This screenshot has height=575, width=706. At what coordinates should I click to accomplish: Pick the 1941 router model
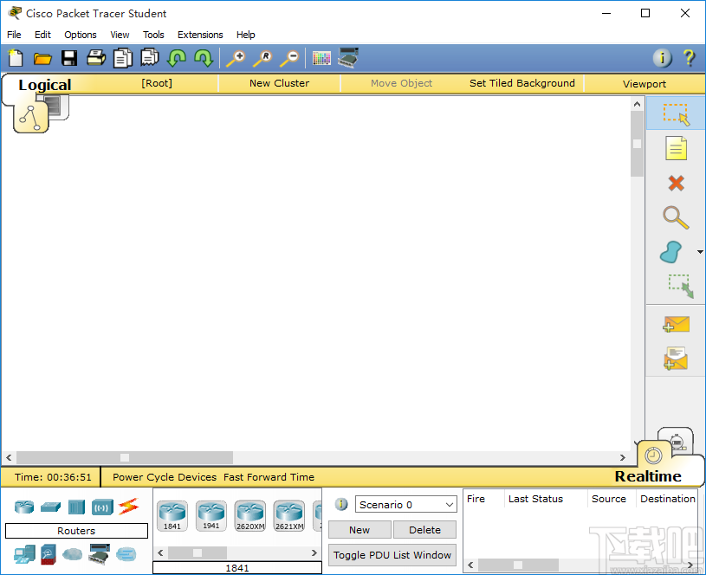coord(211,516)
